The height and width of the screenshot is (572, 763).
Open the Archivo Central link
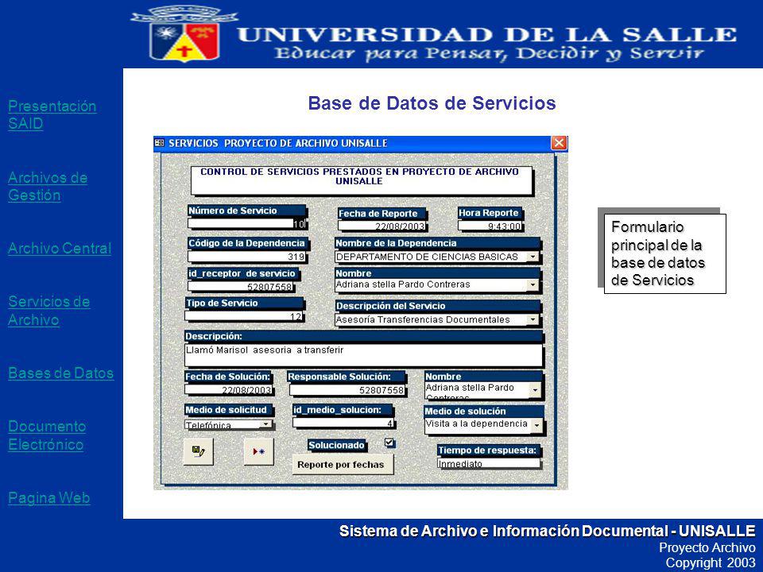tap(60, 248)
